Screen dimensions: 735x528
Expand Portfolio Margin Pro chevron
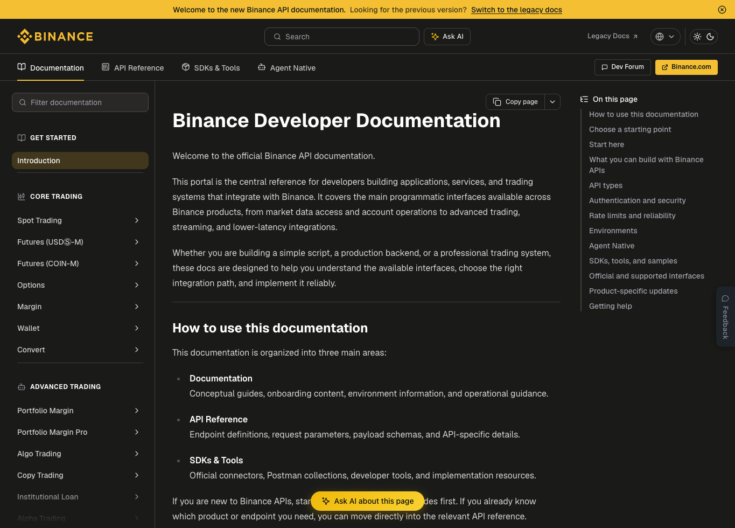click(x=137, y=432)
